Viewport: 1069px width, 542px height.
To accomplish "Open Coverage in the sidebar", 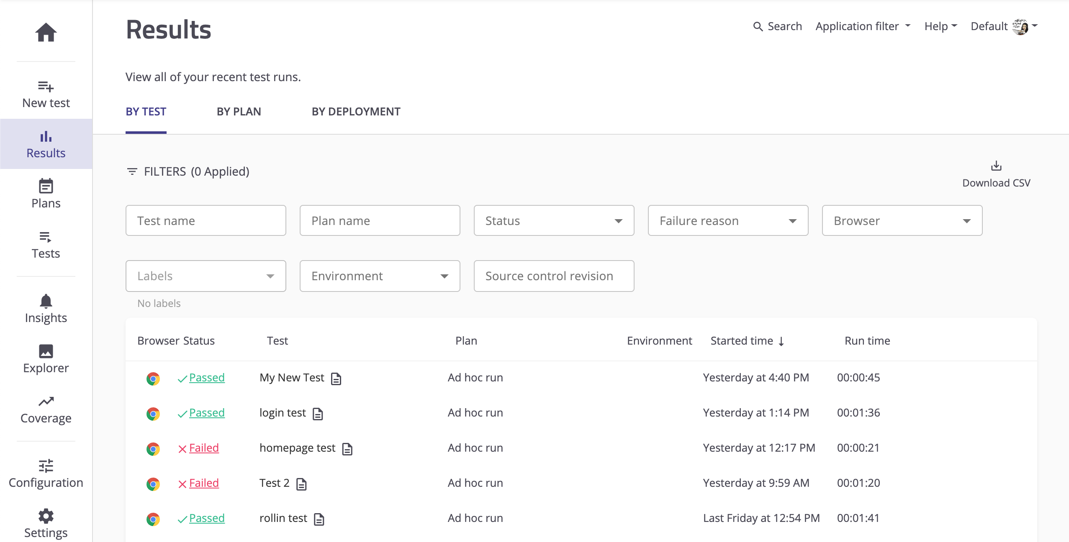I will point(46,410).
